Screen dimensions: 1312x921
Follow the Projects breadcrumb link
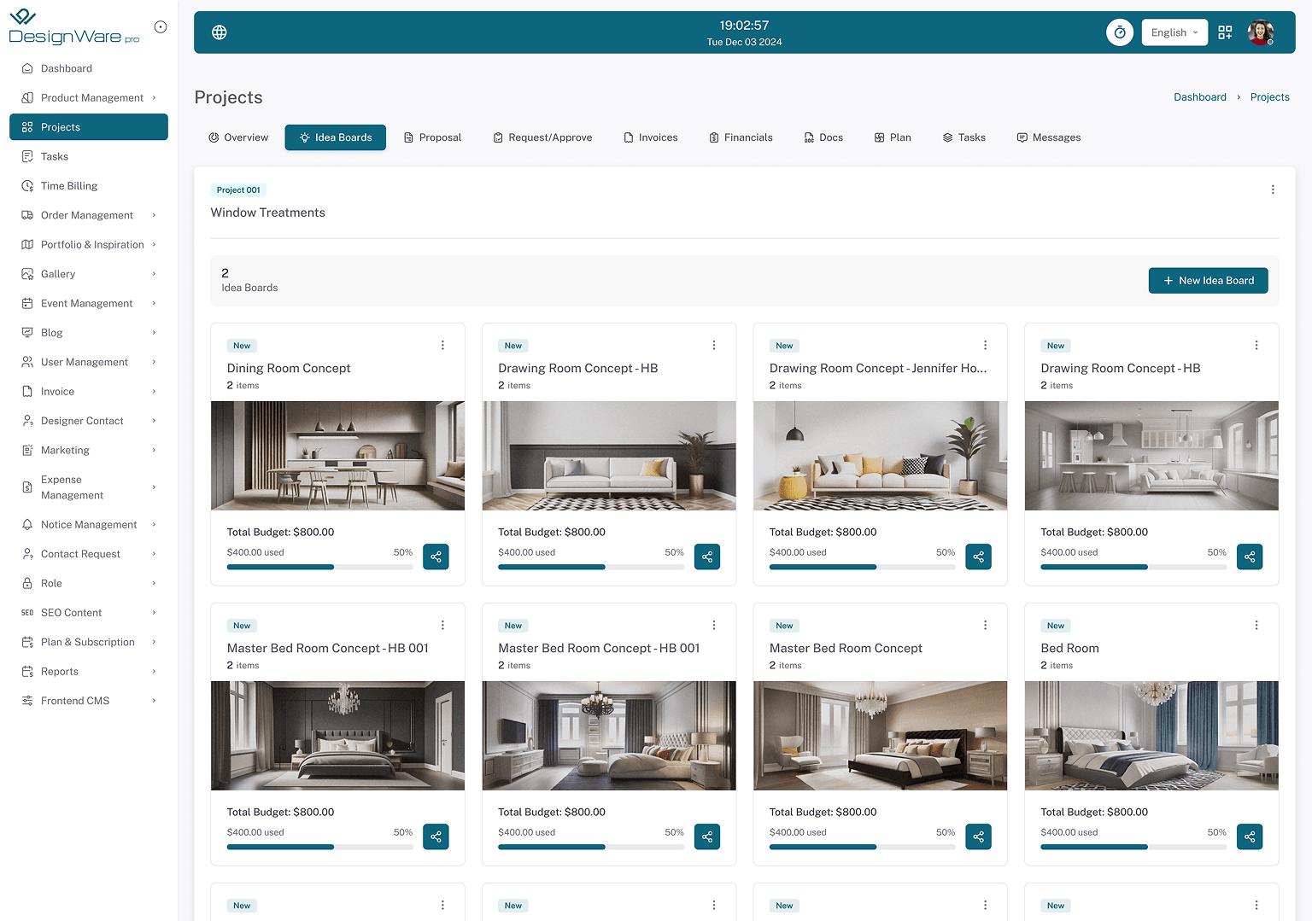coord(1270,97)
